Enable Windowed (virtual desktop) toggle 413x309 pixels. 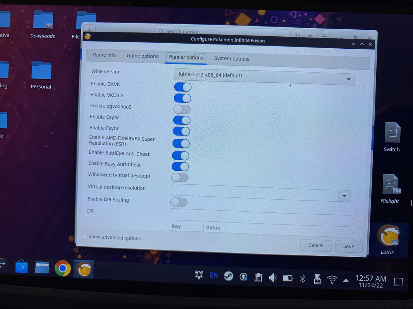[x=180, y=177]
